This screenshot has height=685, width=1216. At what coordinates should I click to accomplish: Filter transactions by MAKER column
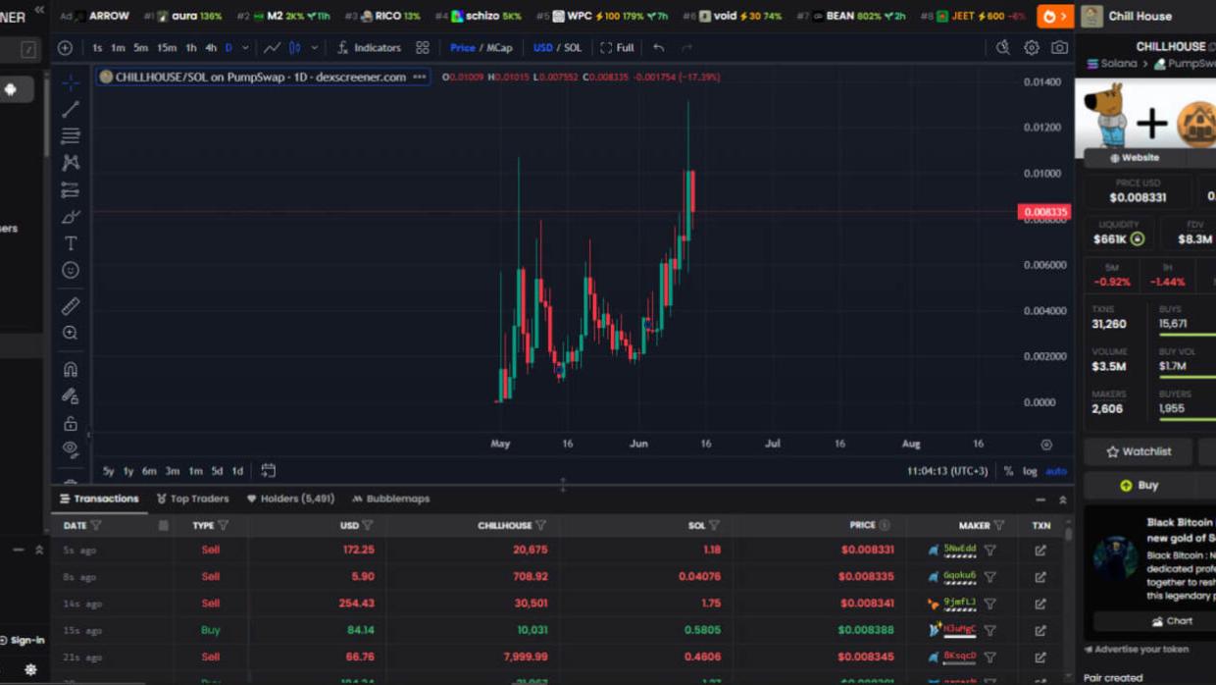coord(999,526)
